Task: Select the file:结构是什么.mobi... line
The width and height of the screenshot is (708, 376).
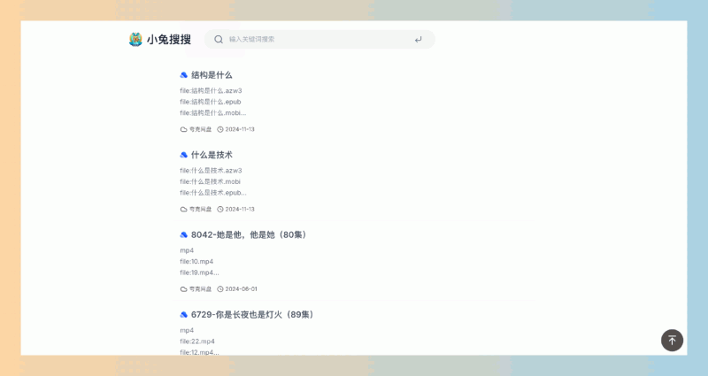Action: click(213, 113)
